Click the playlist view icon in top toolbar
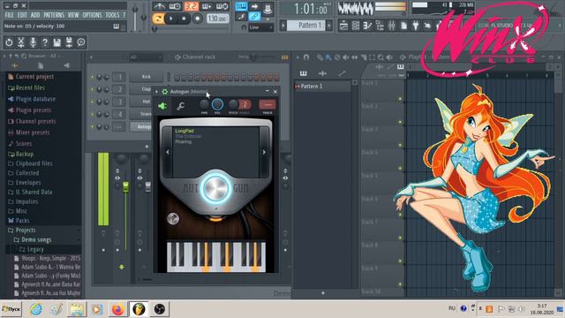Image resolution: width=565 pixels, height=318 pixels. pyautogui.click(x=343, y=26)
